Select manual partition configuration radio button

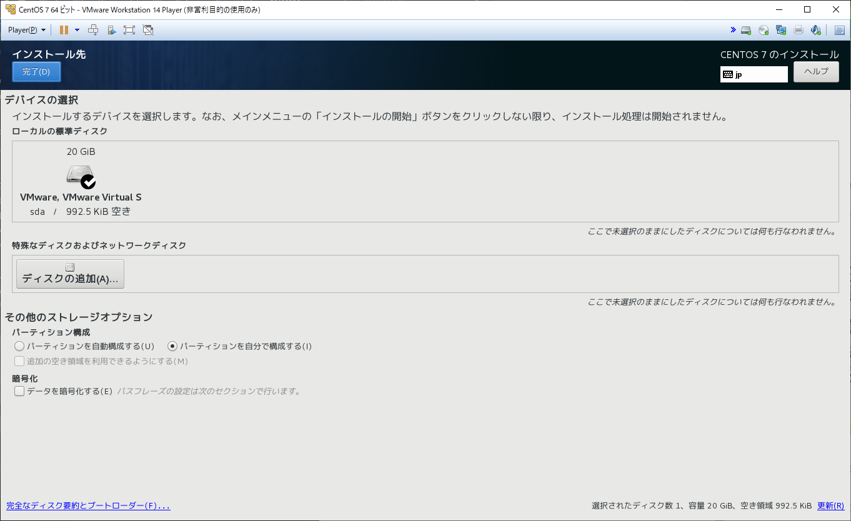pos(172,346)
